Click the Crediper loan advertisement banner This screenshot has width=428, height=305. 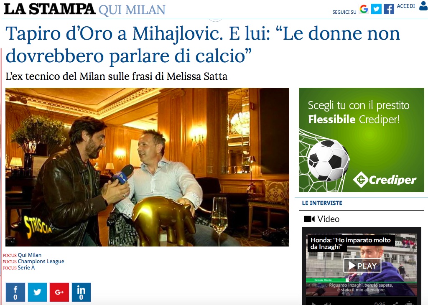click(x=362, y=140)
